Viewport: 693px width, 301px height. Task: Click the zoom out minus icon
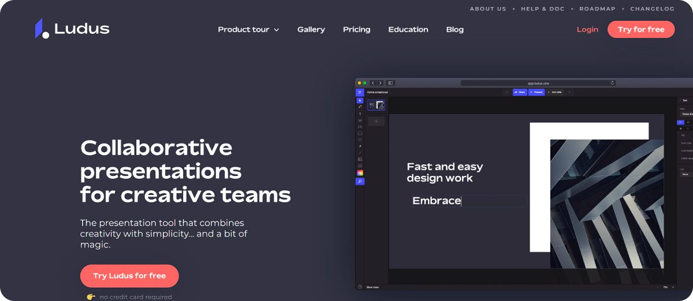point(657,287)
